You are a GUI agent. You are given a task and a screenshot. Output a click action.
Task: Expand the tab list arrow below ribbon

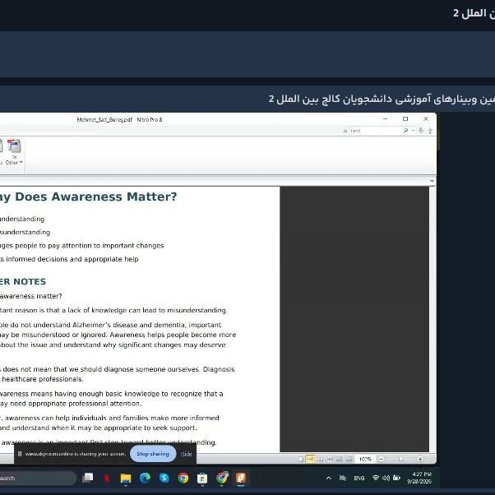click(x=432, y=181)
